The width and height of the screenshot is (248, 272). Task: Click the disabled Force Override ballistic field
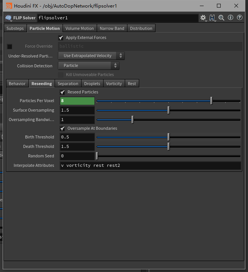click(x=150, y=46)
